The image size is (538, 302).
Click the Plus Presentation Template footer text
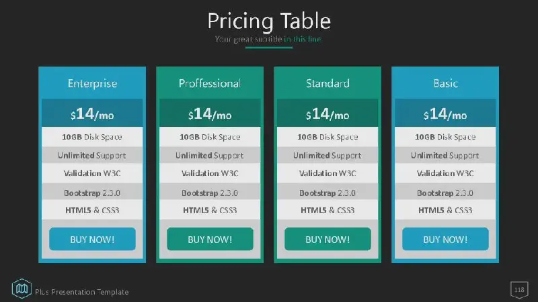tap(82, 292)
